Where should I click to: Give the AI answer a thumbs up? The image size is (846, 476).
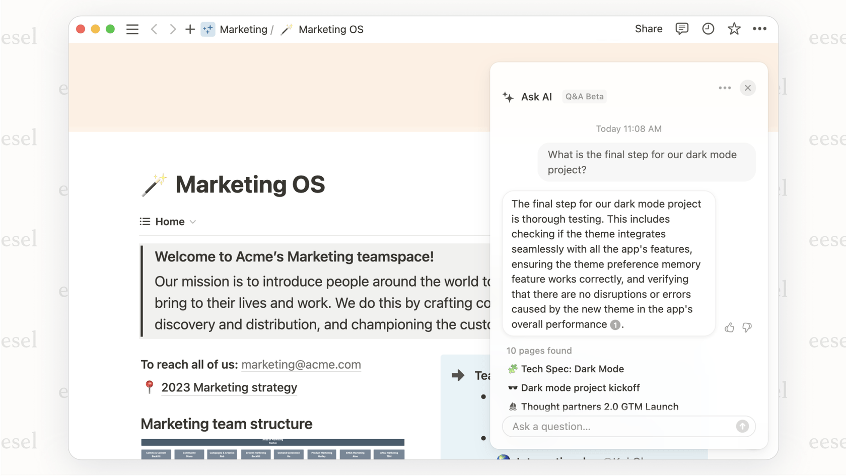click(x=729, y=327)
